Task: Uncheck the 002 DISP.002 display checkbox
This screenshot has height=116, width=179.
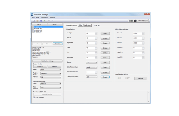Action: [x=33, y=29]
